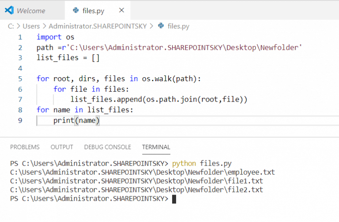Click the file2.txt path in terminal output

click(x=136, y=190)
